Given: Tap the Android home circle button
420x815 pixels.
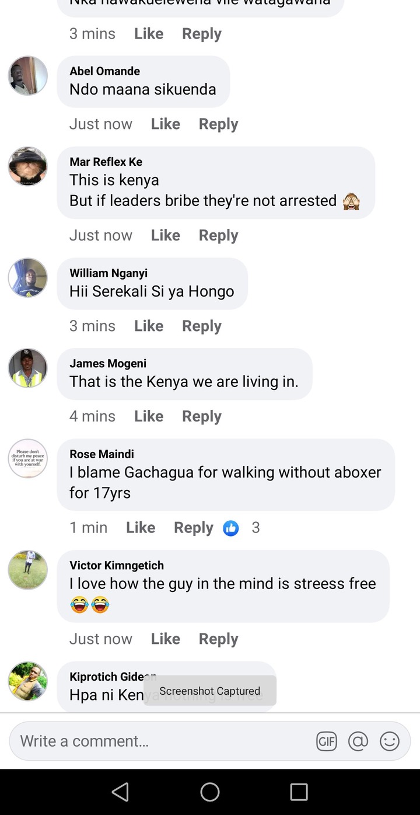Looking at the screenshot, I should point(210,792).
